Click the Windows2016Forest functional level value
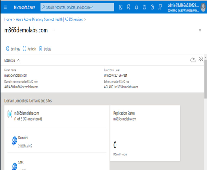 116,76
